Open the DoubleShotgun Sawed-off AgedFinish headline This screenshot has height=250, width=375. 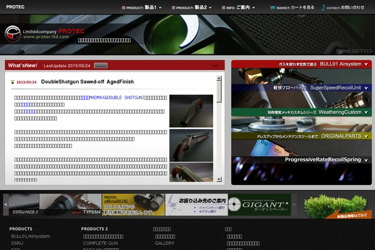coord(87,82)
